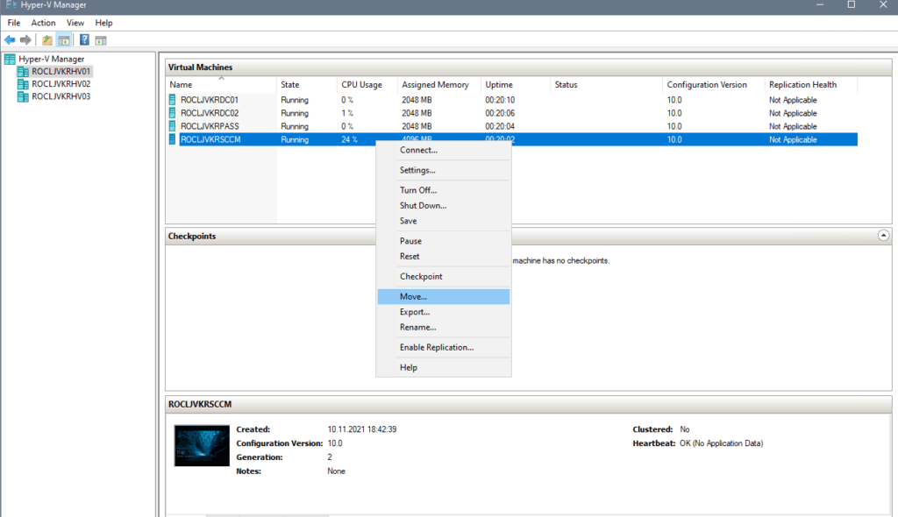Viewport: 898px width, 517px height.
Task: Choose Help at bottom of context menu
Action: [444, 367]
